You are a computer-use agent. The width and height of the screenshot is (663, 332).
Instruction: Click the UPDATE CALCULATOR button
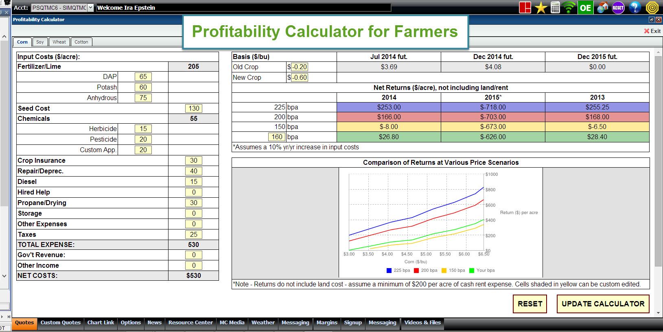click(603, 304)
